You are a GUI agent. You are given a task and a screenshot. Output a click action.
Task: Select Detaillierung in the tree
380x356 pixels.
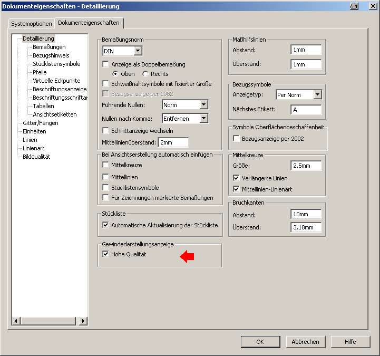(x=38, y=39)
